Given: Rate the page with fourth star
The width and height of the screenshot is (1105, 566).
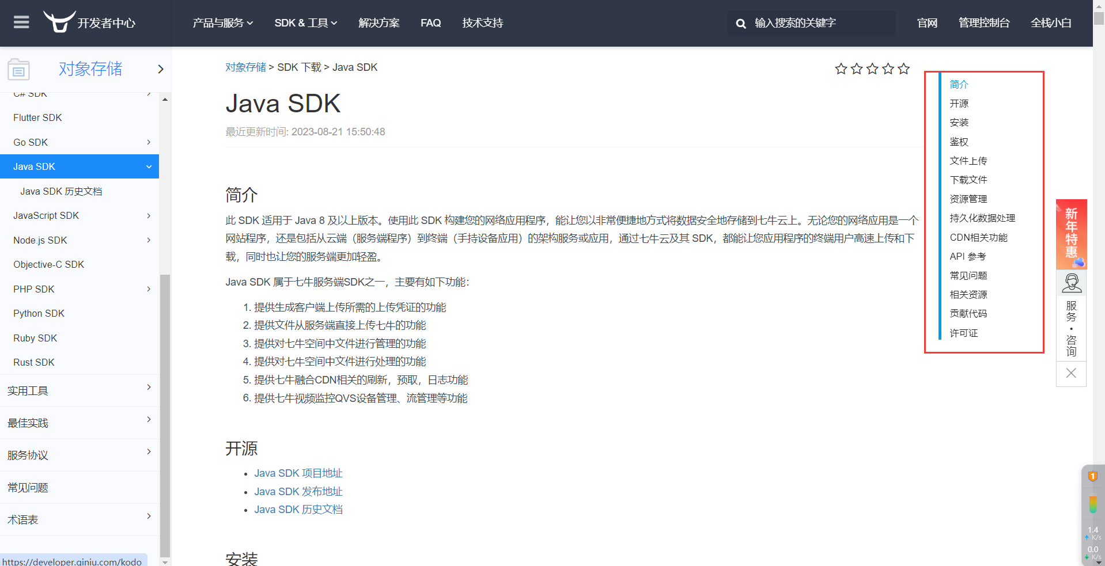Looking at the screenshot, I should pos(888,69).
